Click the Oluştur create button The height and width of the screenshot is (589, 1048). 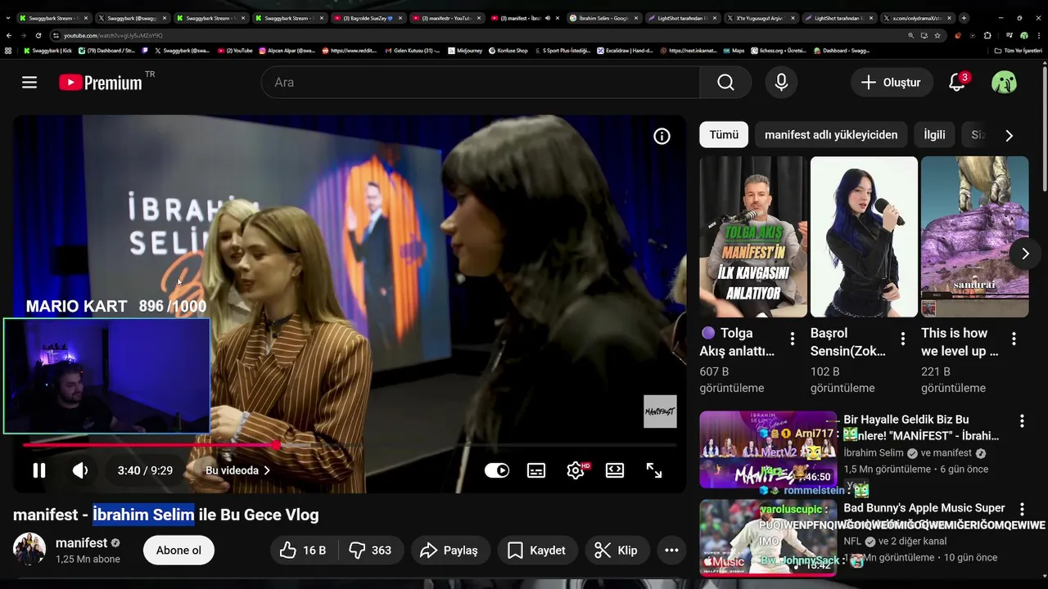point(892,82)
